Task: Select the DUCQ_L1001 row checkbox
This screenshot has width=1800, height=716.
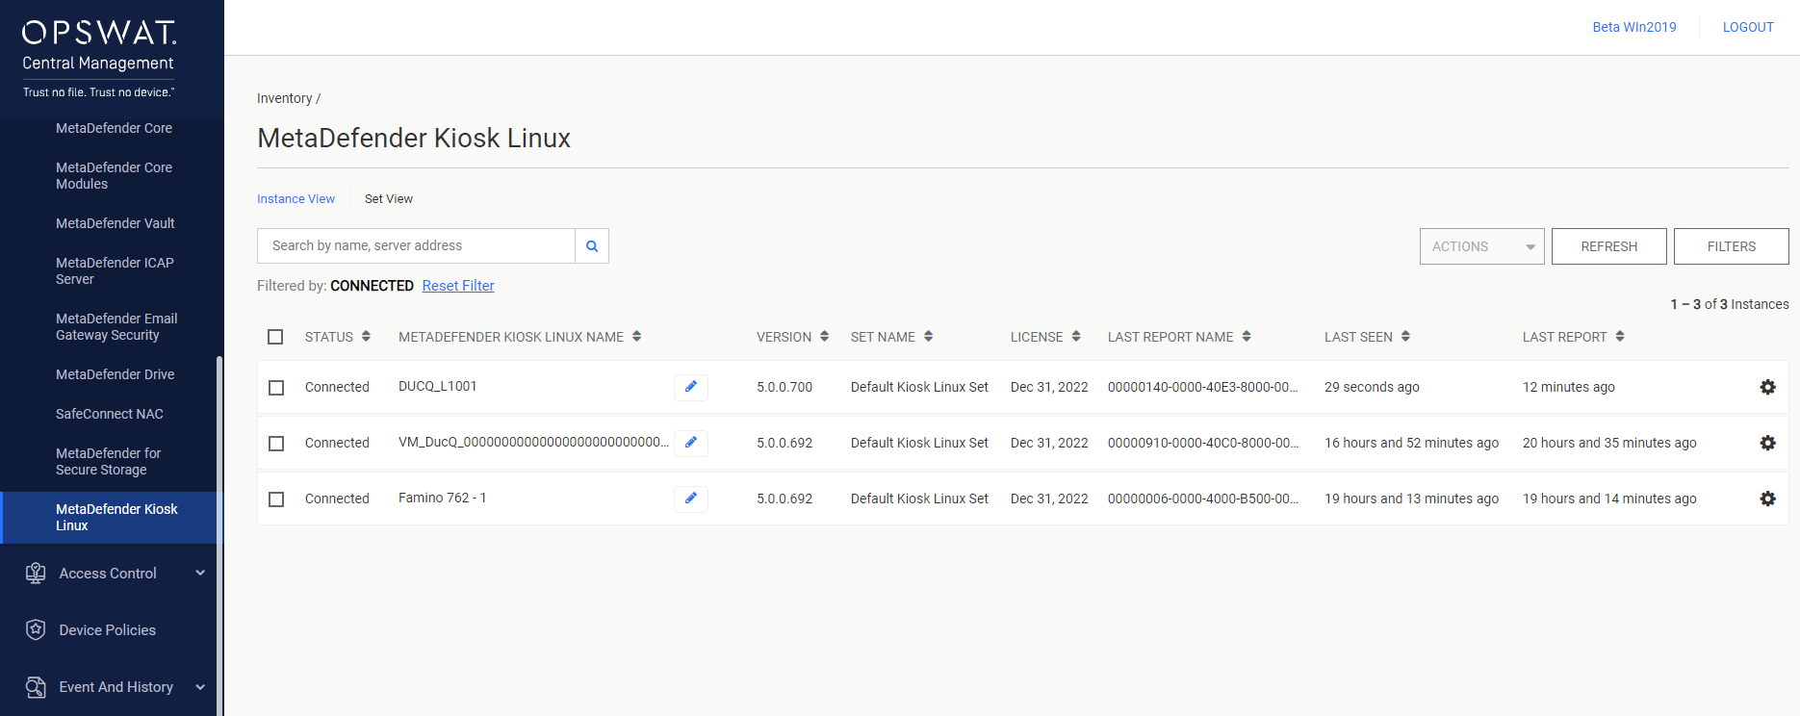Action: click(276, 388)
